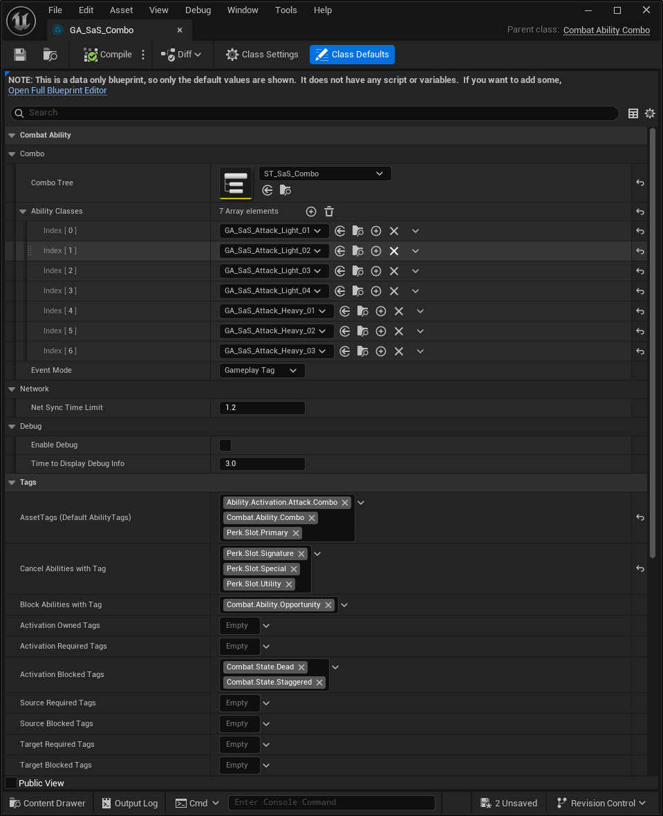The height and width of the screenshot is (816, 663).
Task: Collapse the Ability Classes array
Action: (x=23, y=212)
